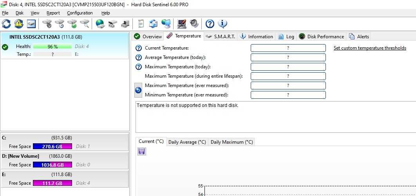
Task: Open the Report menu
Action: click(53, 13)
